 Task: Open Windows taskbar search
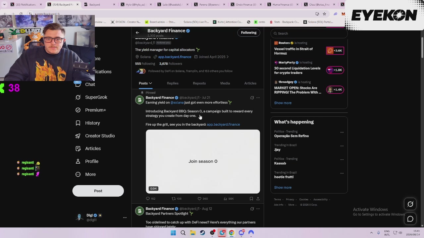pos(183,233)
